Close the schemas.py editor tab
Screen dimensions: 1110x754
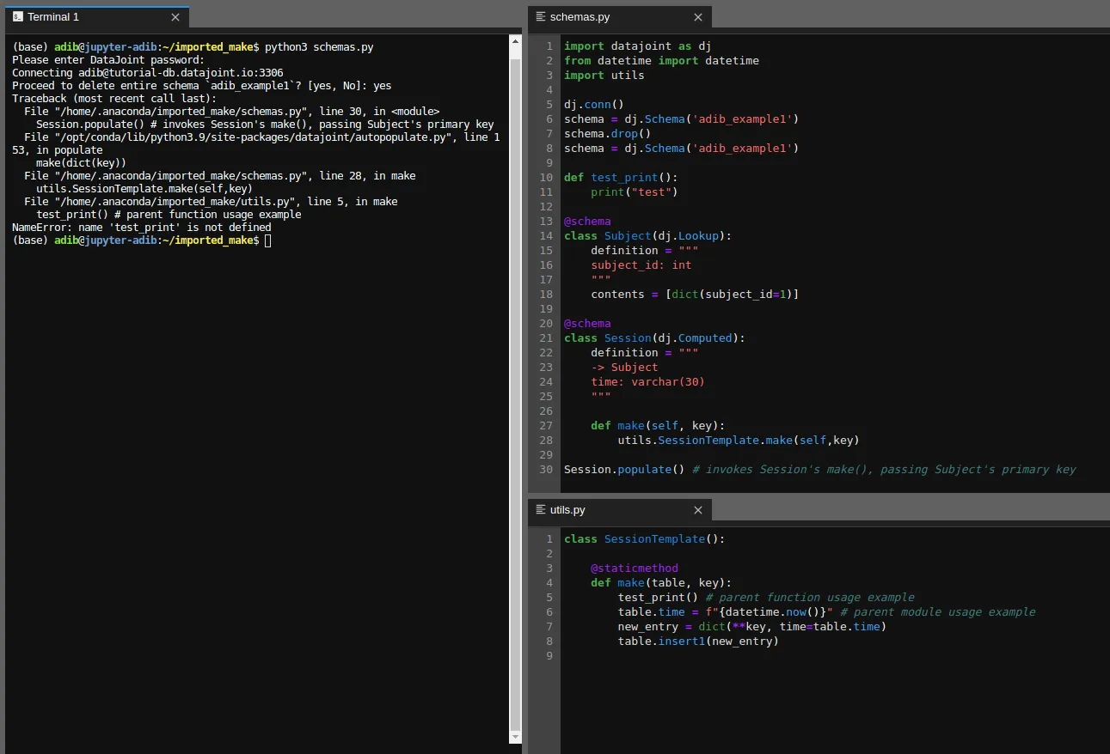coord(698,17)
